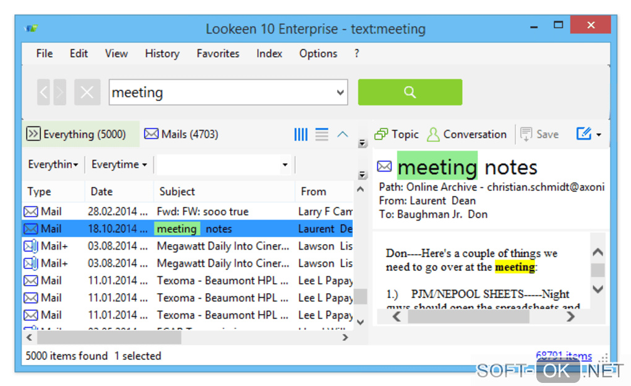Click the Lookeen app icon in title bar
Screen dimensions: 631x386
[31, 29]
